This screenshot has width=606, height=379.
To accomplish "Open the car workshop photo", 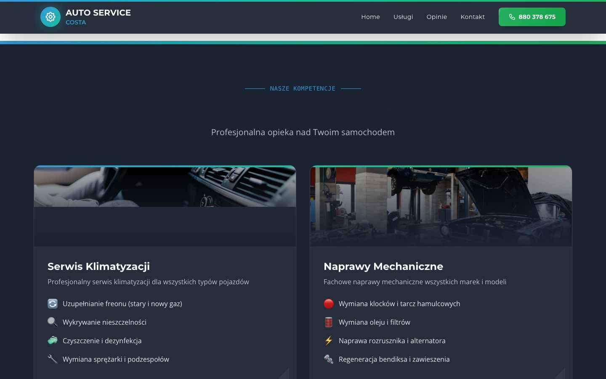I will [441, 206].
